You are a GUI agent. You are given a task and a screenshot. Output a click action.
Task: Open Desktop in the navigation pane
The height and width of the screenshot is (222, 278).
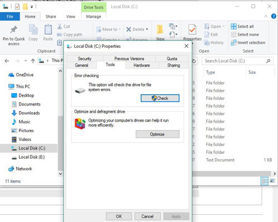pyautogui.click(x=23, y=95)
